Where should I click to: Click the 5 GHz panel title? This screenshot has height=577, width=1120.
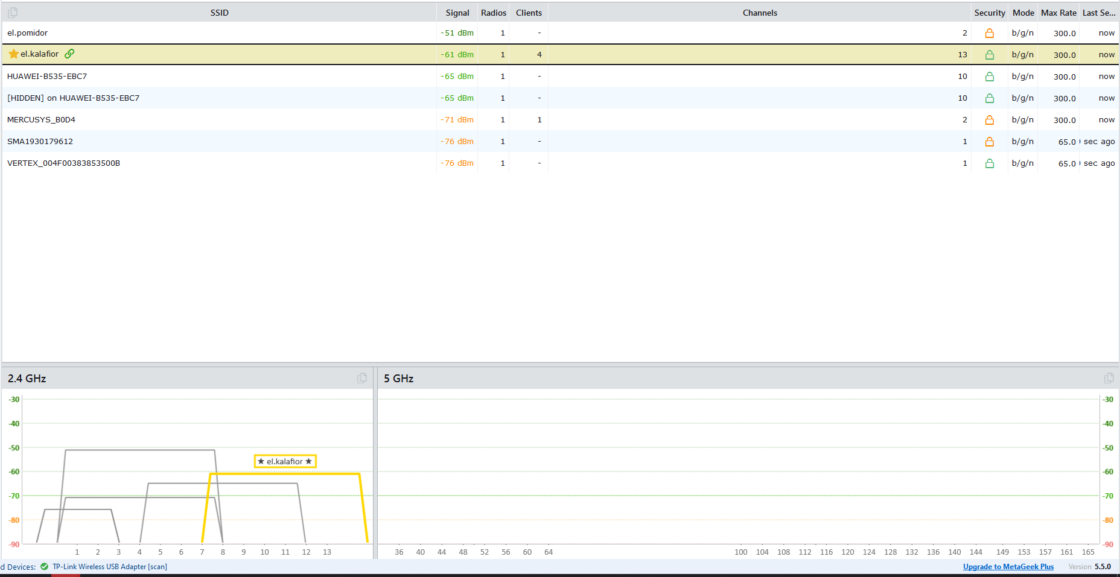[x=399, y=379]
